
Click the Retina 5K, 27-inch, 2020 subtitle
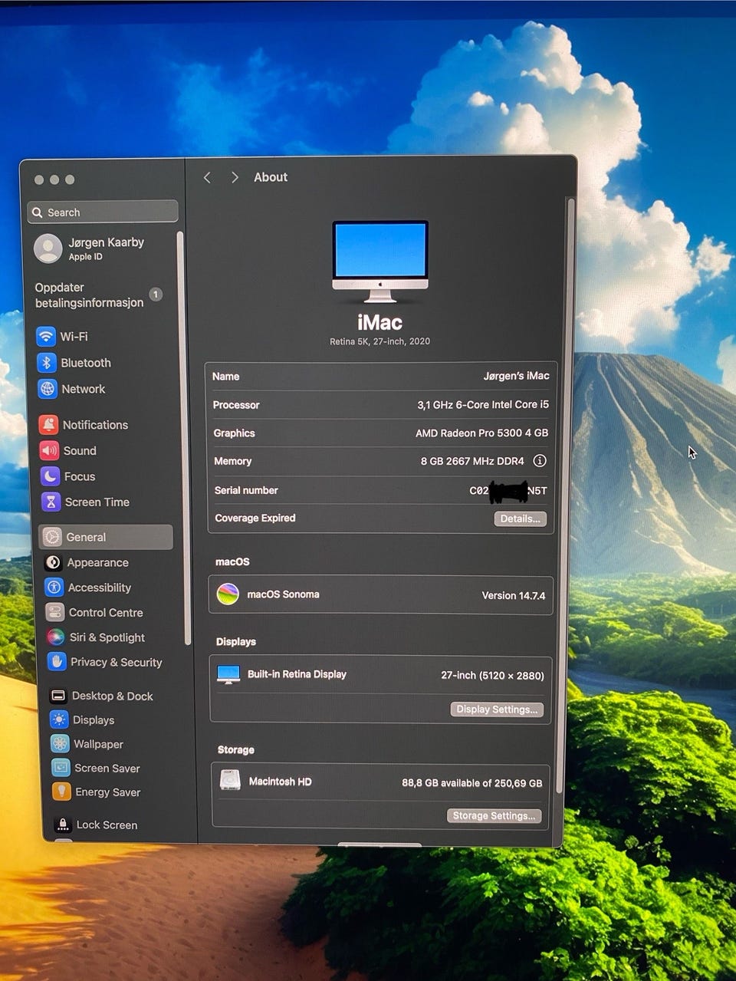click(379, 341)
